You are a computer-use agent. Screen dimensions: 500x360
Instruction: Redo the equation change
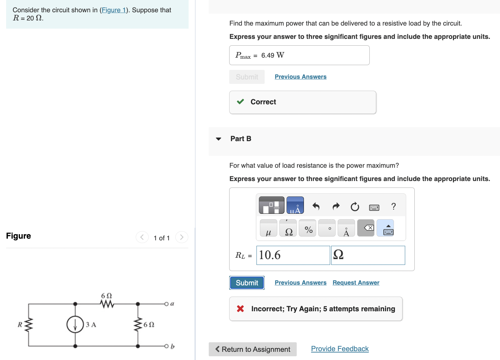336,206
